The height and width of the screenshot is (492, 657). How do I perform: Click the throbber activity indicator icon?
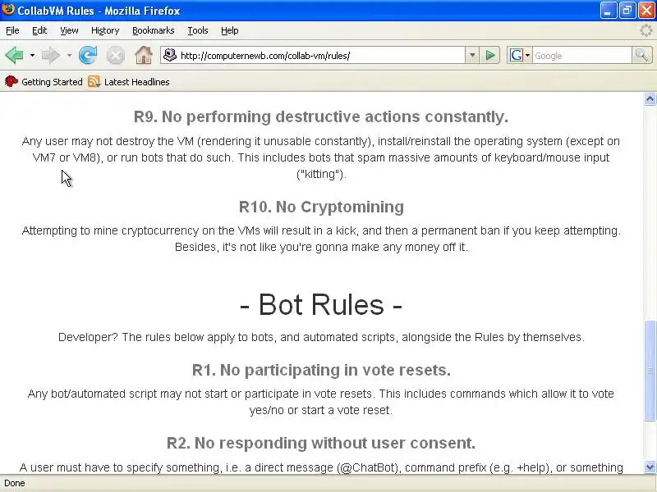646,30
